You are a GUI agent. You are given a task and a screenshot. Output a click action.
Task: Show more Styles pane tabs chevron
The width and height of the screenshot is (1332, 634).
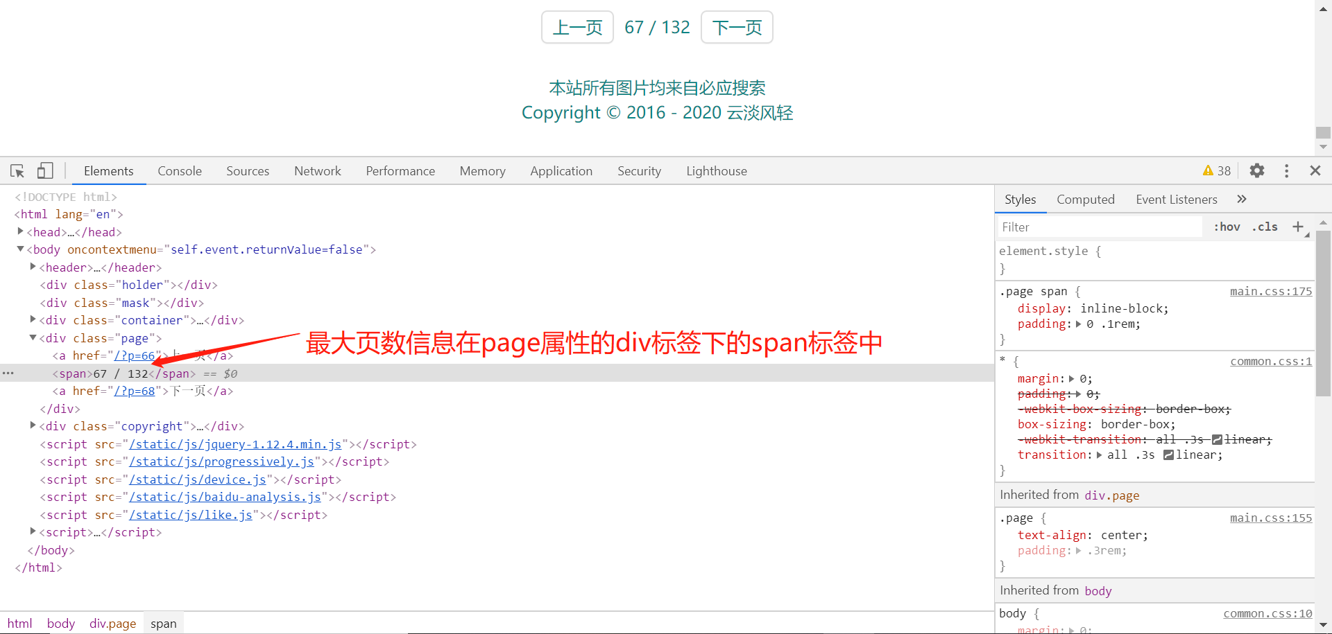1242,200
